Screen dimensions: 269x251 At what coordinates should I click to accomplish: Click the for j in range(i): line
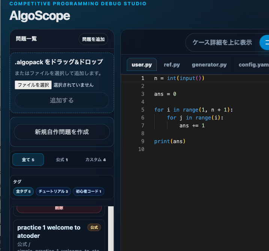coord(195,118)
